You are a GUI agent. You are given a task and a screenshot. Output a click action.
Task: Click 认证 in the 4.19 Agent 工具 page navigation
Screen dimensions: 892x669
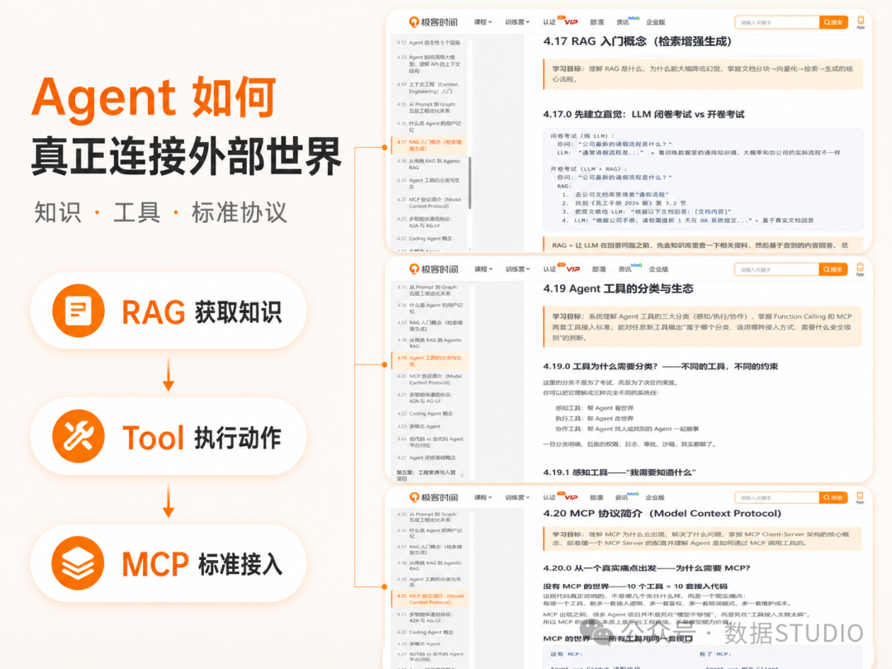coord(549,269)
